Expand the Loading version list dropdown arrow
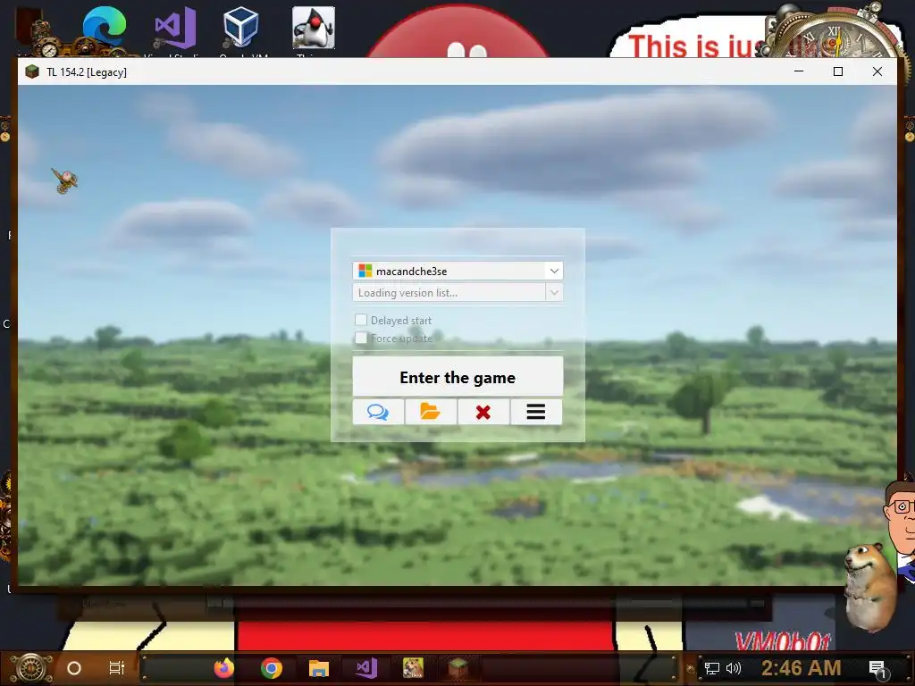The image size is (915, 686). pyautogui.click(x=554, y=292)
